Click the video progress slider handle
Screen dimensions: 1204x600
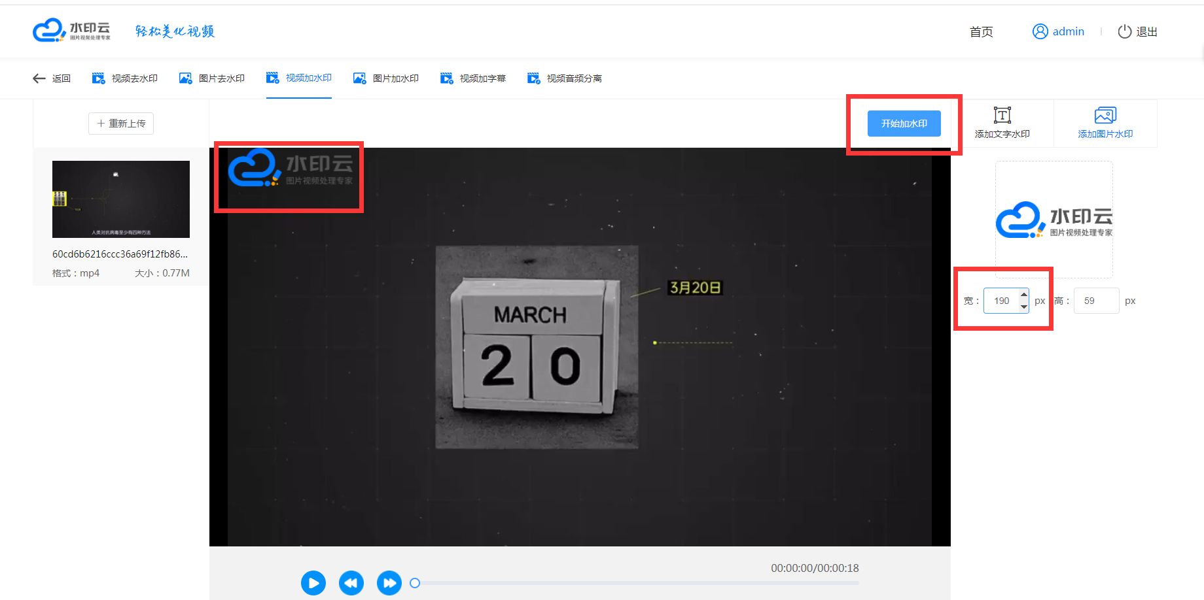[415, 583]
